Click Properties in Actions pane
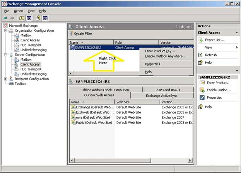The width and height of the screenshot is (241, 173). [x=214, y=98]
